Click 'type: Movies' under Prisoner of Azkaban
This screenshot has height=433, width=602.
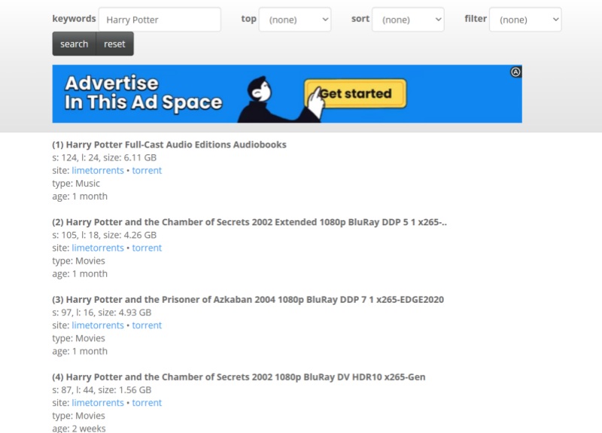coord(79,338)
